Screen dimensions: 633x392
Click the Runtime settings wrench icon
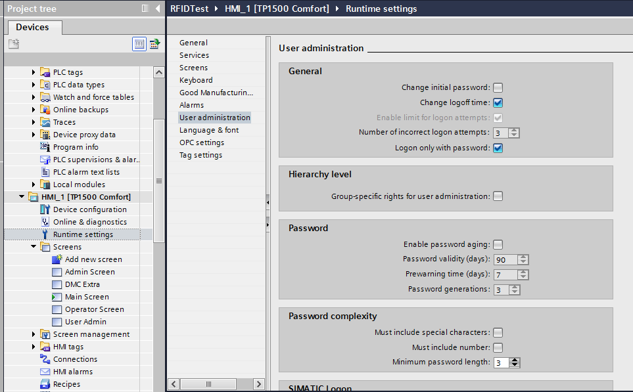[45, 234]
